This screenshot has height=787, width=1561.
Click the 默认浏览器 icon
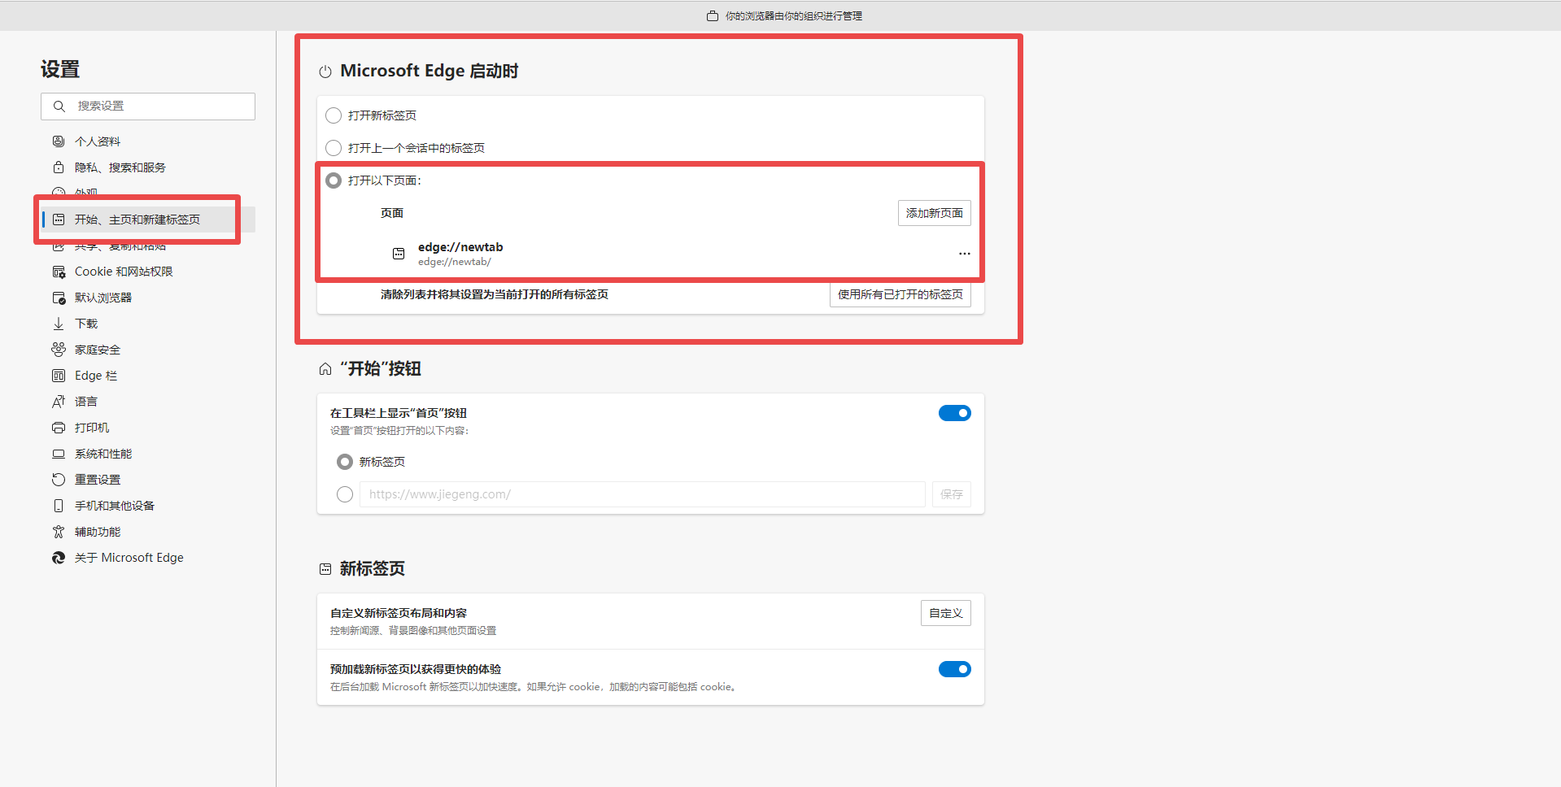[59, 298]
